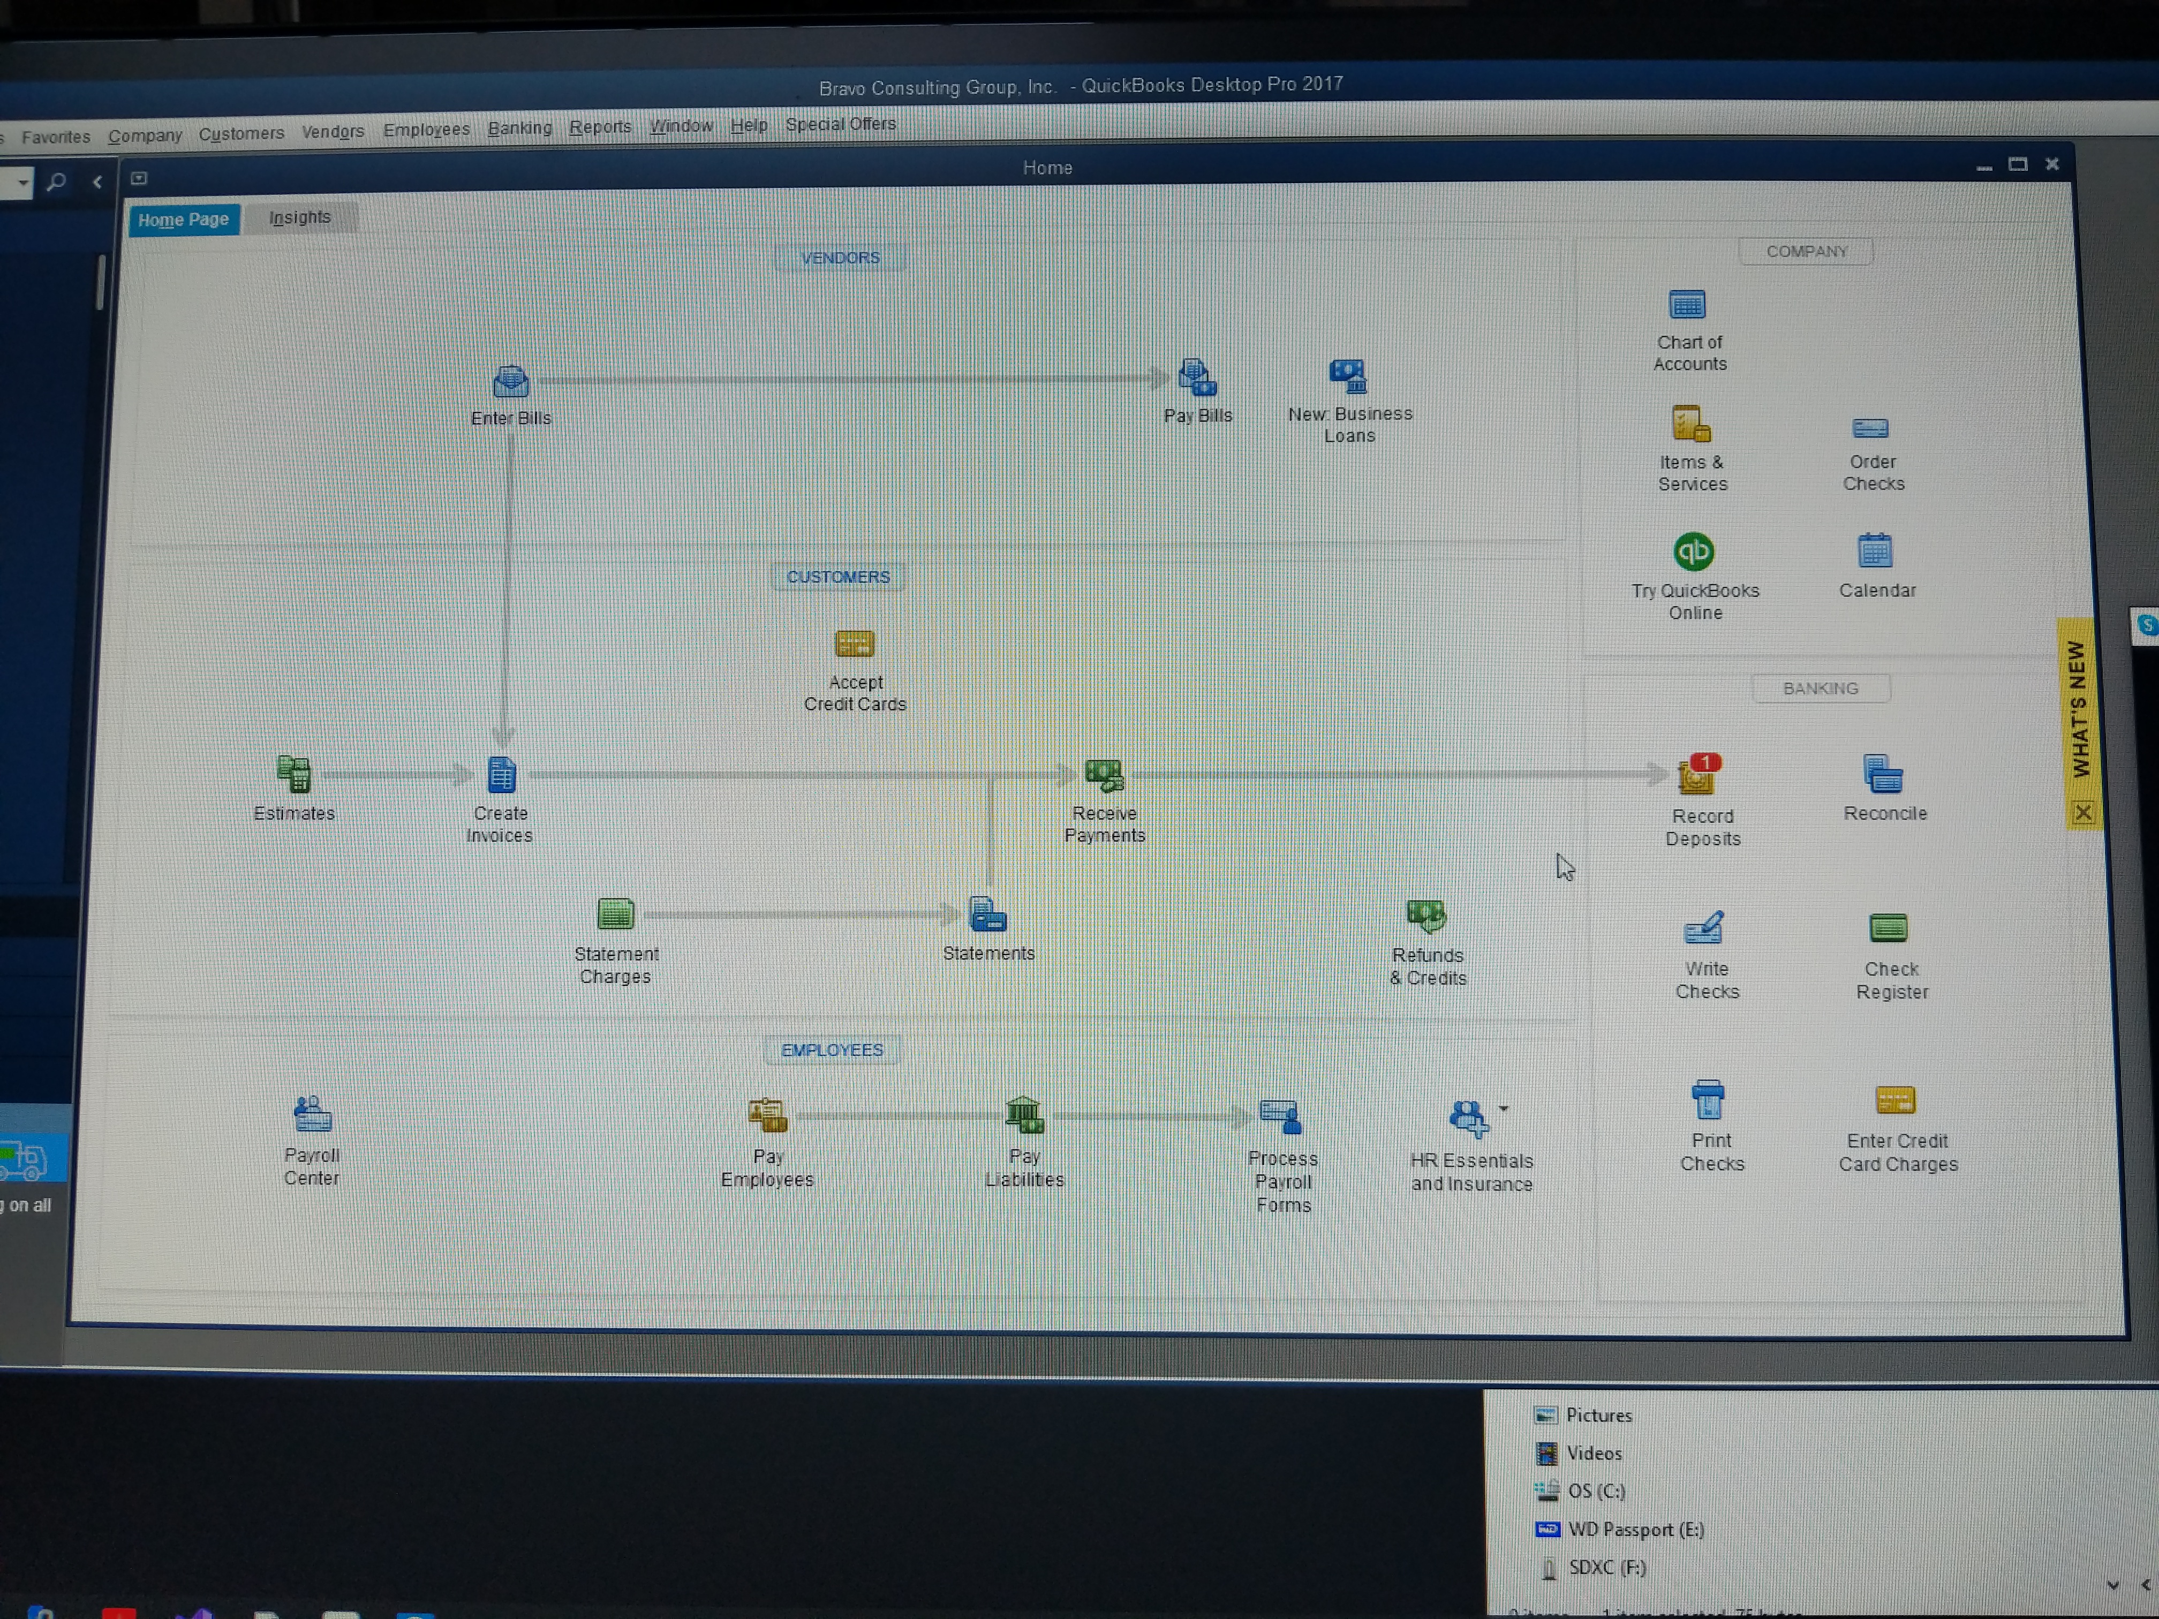Open the Write Checks icon

(x=1704, y=928)
